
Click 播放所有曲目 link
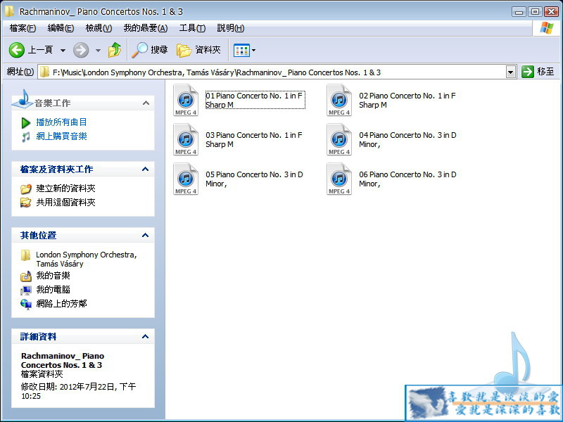tap(61, 122)
